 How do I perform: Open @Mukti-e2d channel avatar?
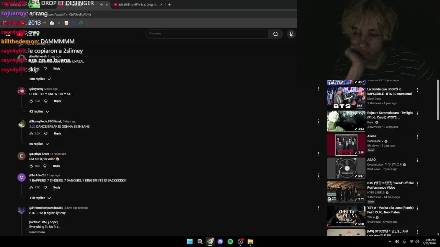tap(21, 178)
